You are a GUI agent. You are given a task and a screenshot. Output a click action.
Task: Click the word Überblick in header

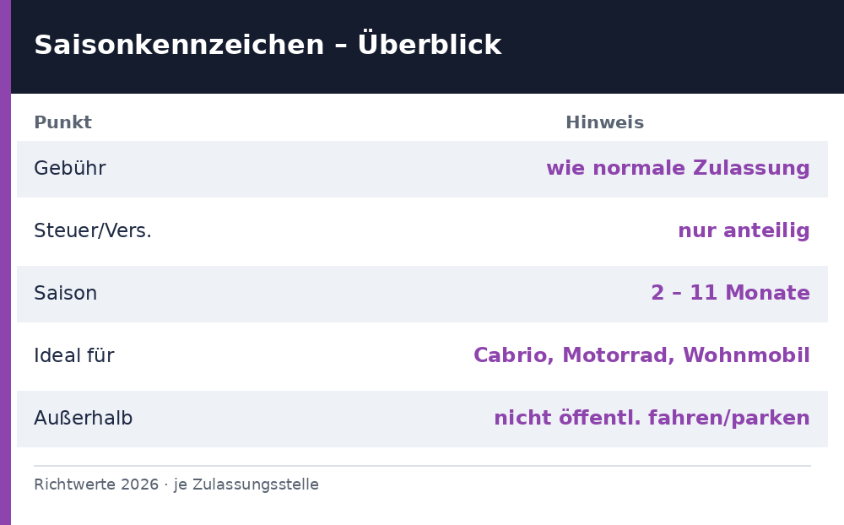430,44
